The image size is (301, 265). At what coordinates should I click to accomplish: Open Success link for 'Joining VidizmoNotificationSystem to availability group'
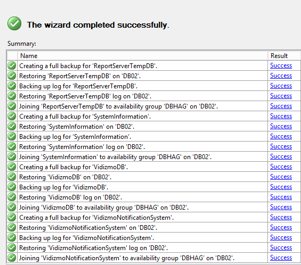tap(281, 258)
